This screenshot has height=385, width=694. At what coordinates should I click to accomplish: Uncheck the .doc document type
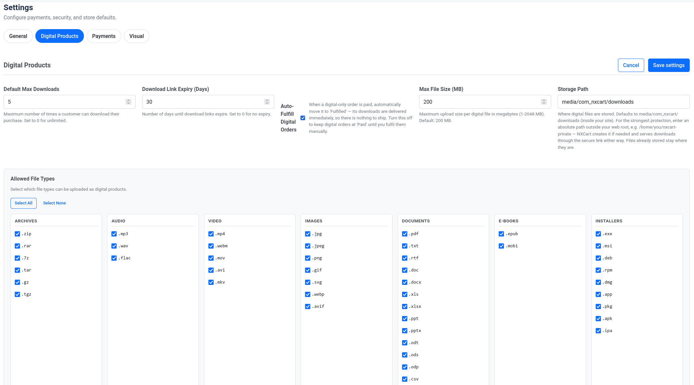405,270
